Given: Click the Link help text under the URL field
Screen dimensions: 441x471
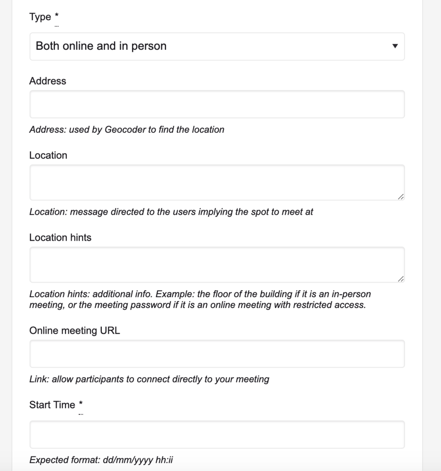Looking at the screenshot, I should coord(149,379).
